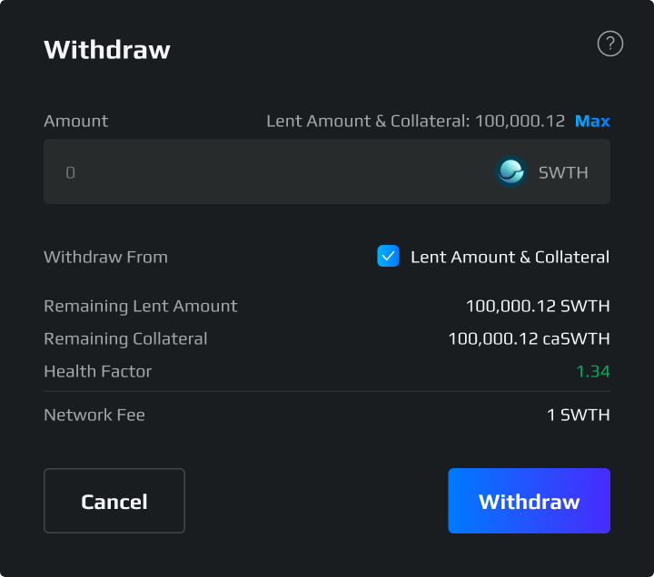Click the green 1.34 health factor value

(592, 371)
